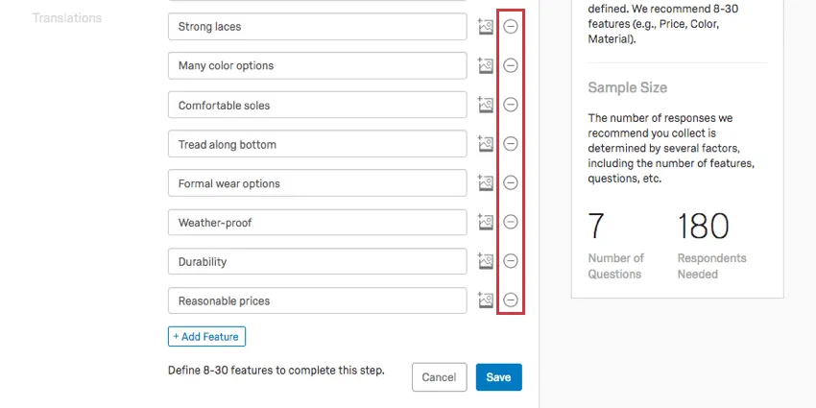Viewport: 816px width, 408px height.
Task: Select the Formal wear options field
Action: tap(317, 182)
